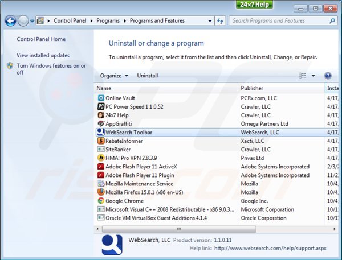Open Turn Windows features on or off
The width and height of the screenshot is (342, 260).
(x=51, y=69)
